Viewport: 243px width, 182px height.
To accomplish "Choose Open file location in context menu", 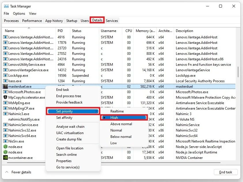I will point(70,148).
